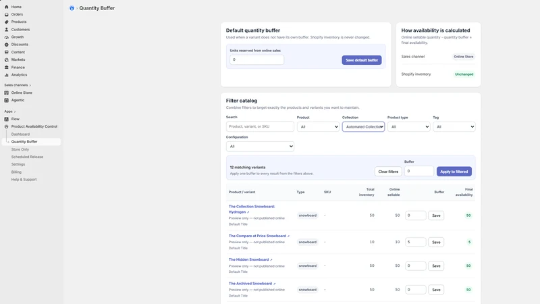
Task: Click the Content icon in sidebar
Action: click(x=7, y=52)
